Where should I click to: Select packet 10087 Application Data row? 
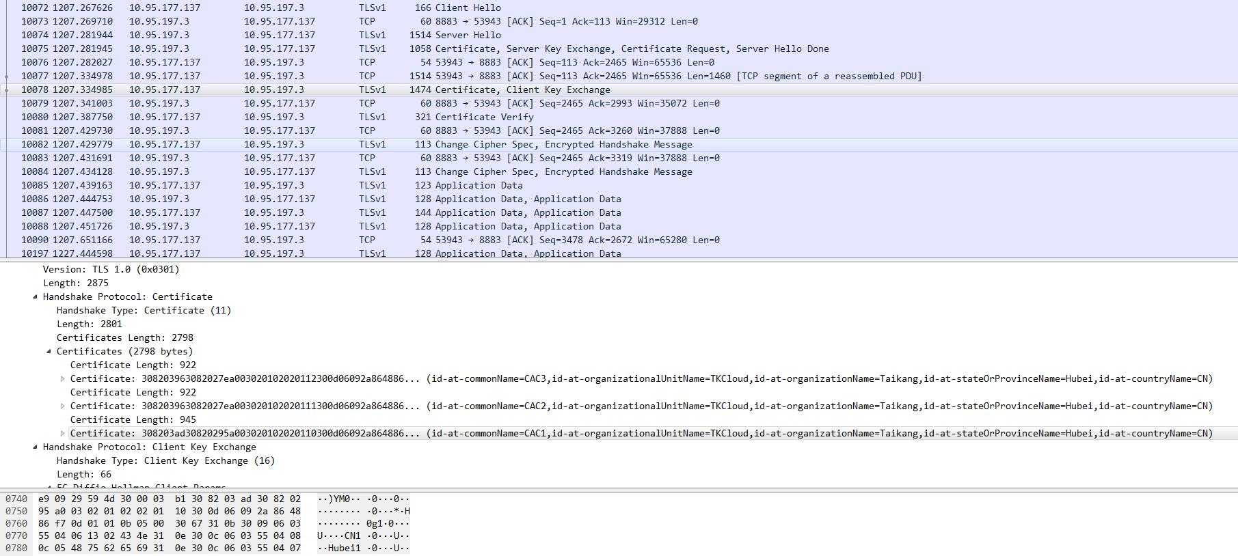(619, 212)
